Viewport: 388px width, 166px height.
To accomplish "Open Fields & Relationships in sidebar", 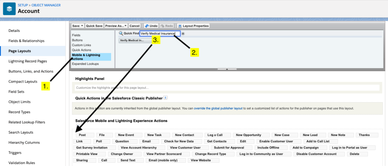I will click(27, 41).
